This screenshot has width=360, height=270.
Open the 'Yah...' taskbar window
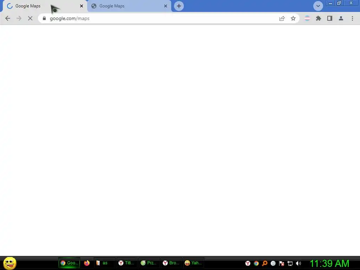pyautogui.click(x=193, y=263)
